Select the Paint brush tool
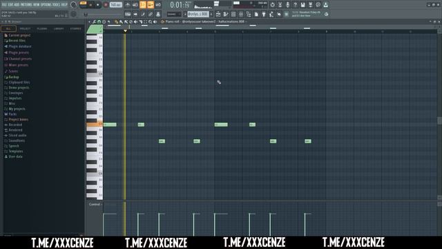The image size is (442, 249). [121, 21]
